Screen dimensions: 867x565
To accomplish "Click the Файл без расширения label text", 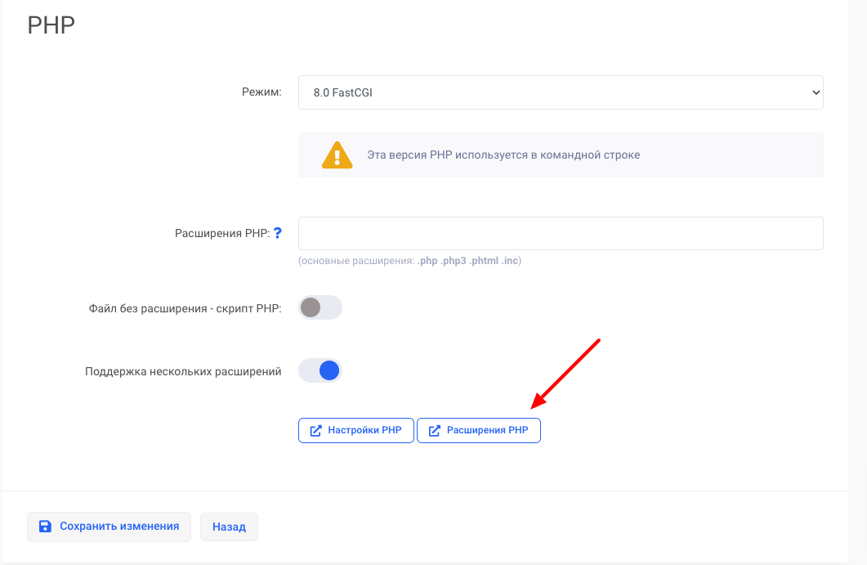I will click(185, 308).
